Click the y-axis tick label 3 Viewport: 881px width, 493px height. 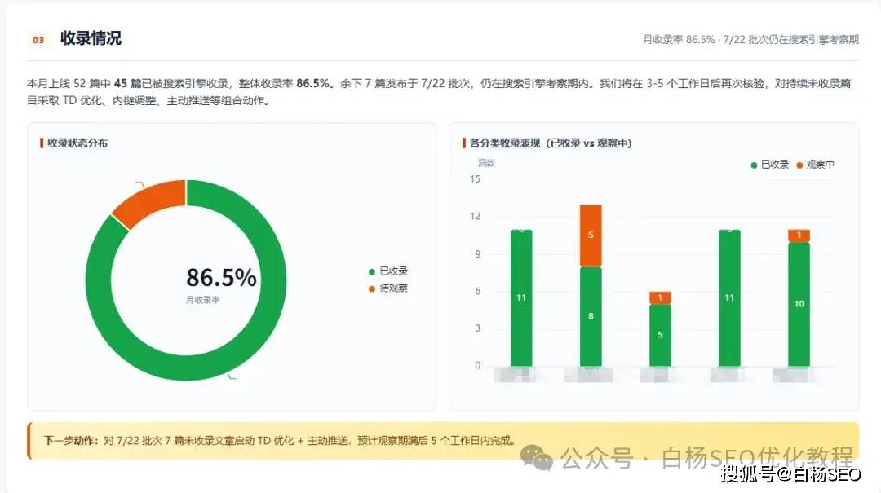pos(477,328)
